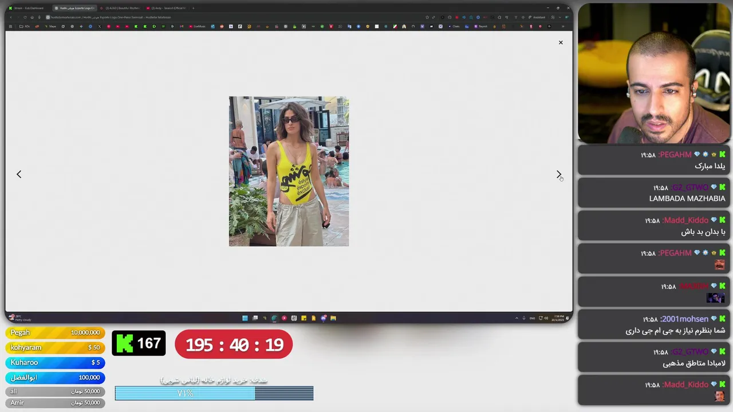Click the chat message 'لامبادا مناطق مذهبی'
This screenshot has width=733, height=412.
(694, 363)
